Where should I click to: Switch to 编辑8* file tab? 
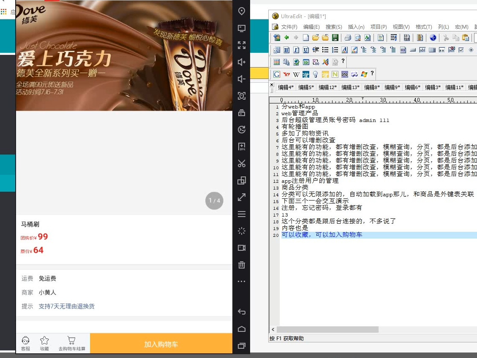tap(372, 87)
